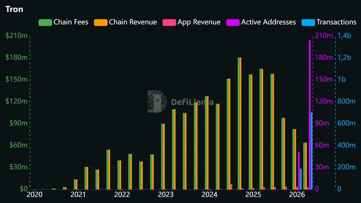The height and width of the screenshot is (203, 361).
Task: Toggle the App Revenue legend label
Action: [199, 22]
